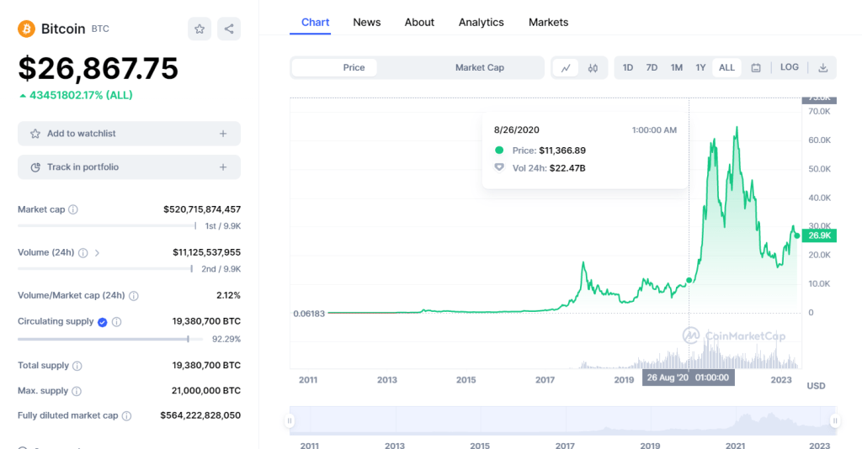Click the share icon beside Bitcoin title
This screenshot has height=449, width=862.
229,29
